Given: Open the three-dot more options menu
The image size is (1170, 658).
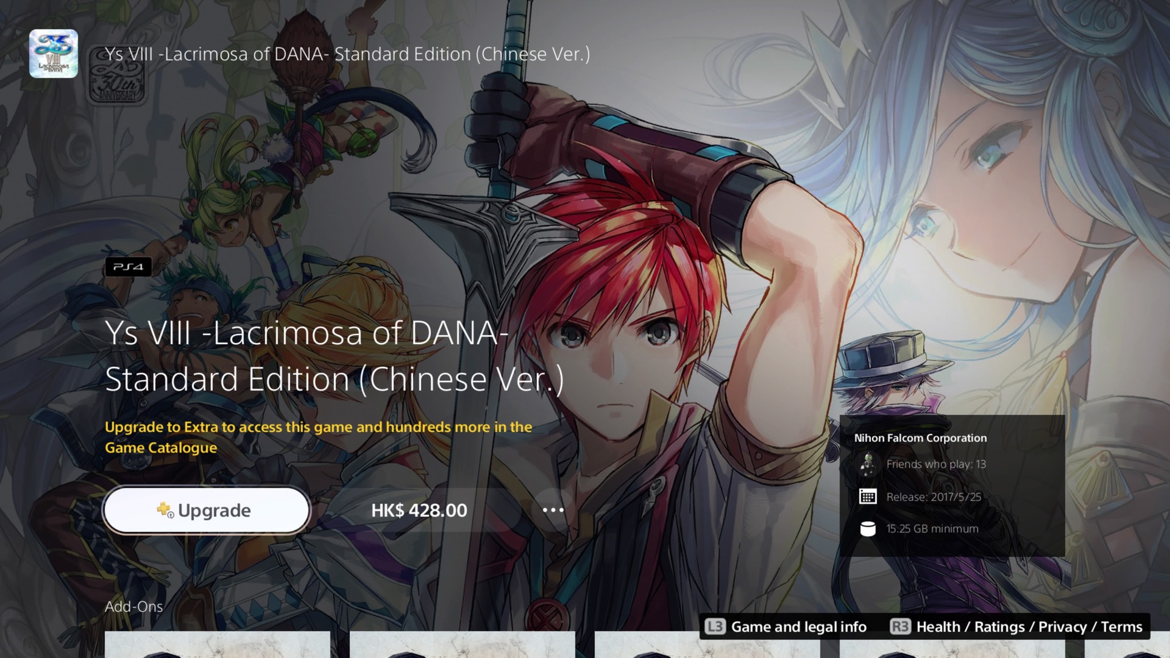Looking at the screenshot, I should pyautogui.click(x=553, y=510).
